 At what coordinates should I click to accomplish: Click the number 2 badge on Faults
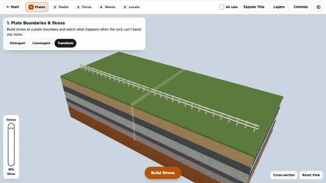pyautogui.click(x=55, y=7)
